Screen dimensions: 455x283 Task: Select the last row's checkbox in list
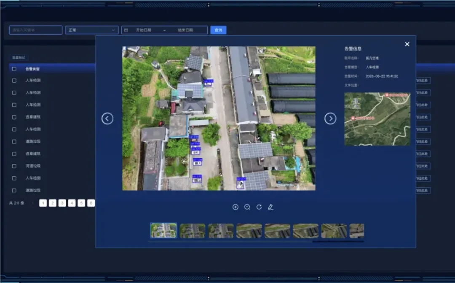pos(14,190)
